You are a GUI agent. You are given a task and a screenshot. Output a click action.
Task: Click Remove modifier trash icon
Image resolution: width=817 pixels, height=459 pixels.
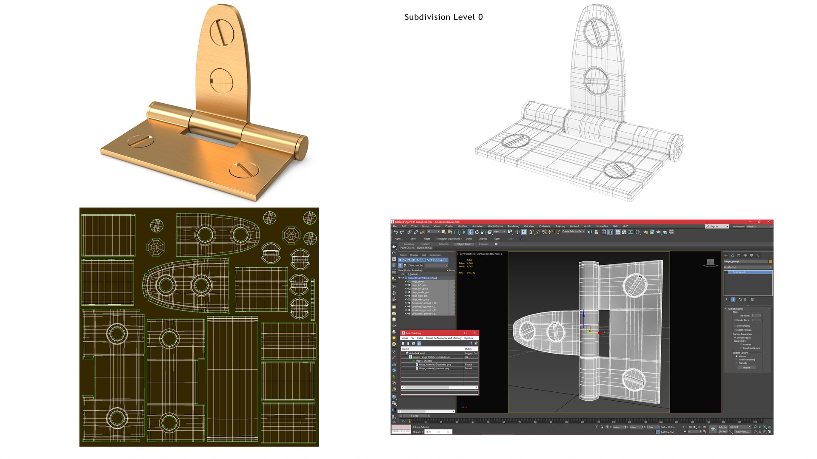tap(745, 299)
